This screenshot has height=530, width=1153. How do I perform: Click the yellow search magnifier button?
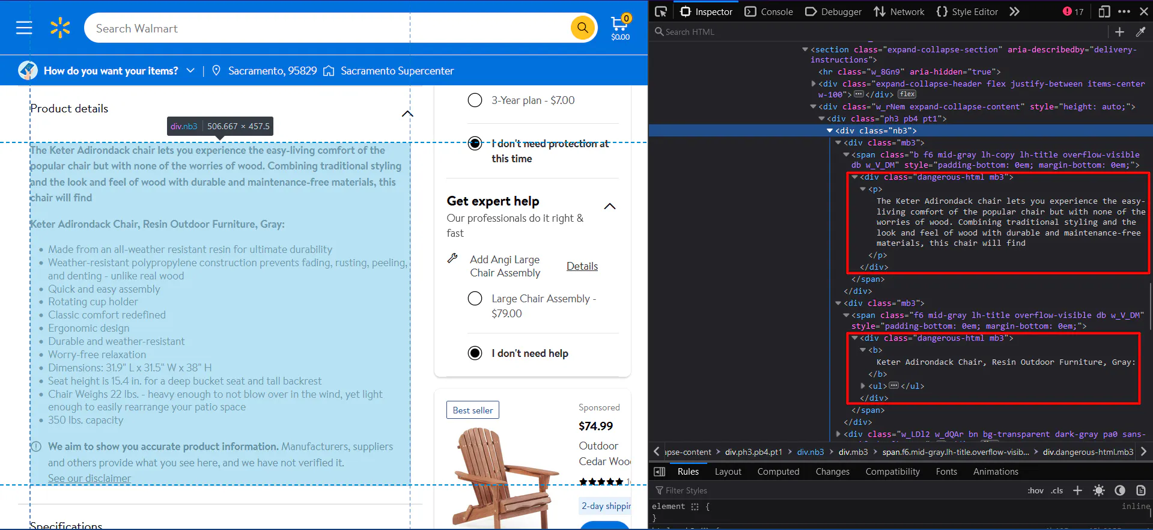click(x=582, y=28)
